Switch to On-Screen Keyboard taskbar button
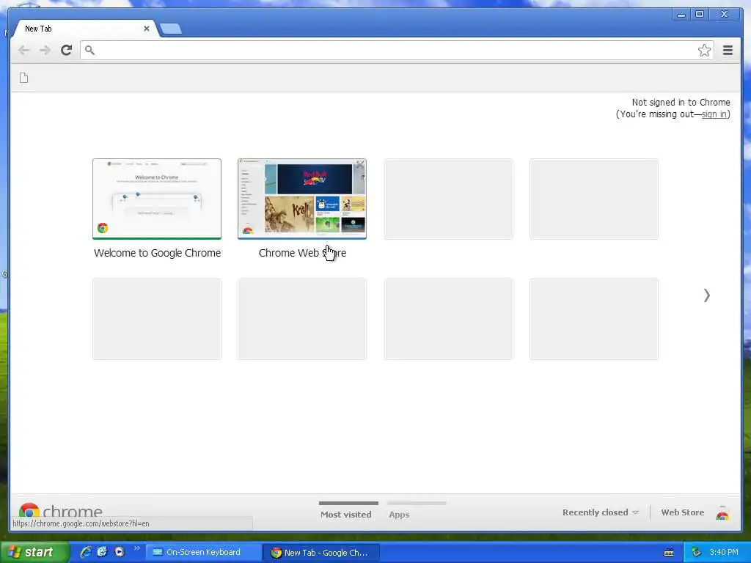This screenshot has width=751, height=563. click(x=203, y=553)
